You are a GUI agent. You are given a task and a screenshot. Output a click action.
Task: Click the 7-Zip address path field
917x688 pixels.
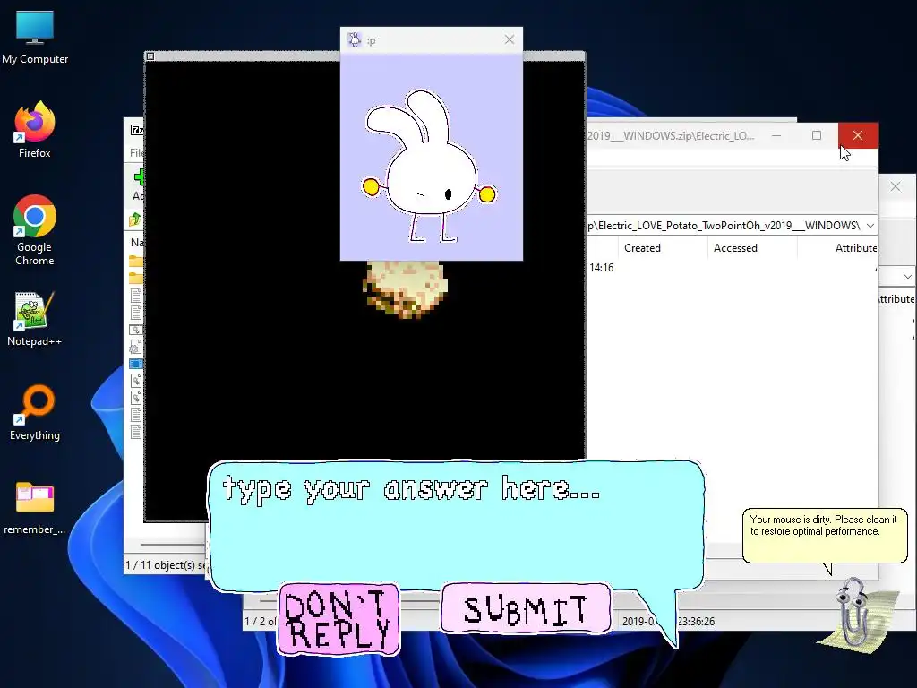725,225
